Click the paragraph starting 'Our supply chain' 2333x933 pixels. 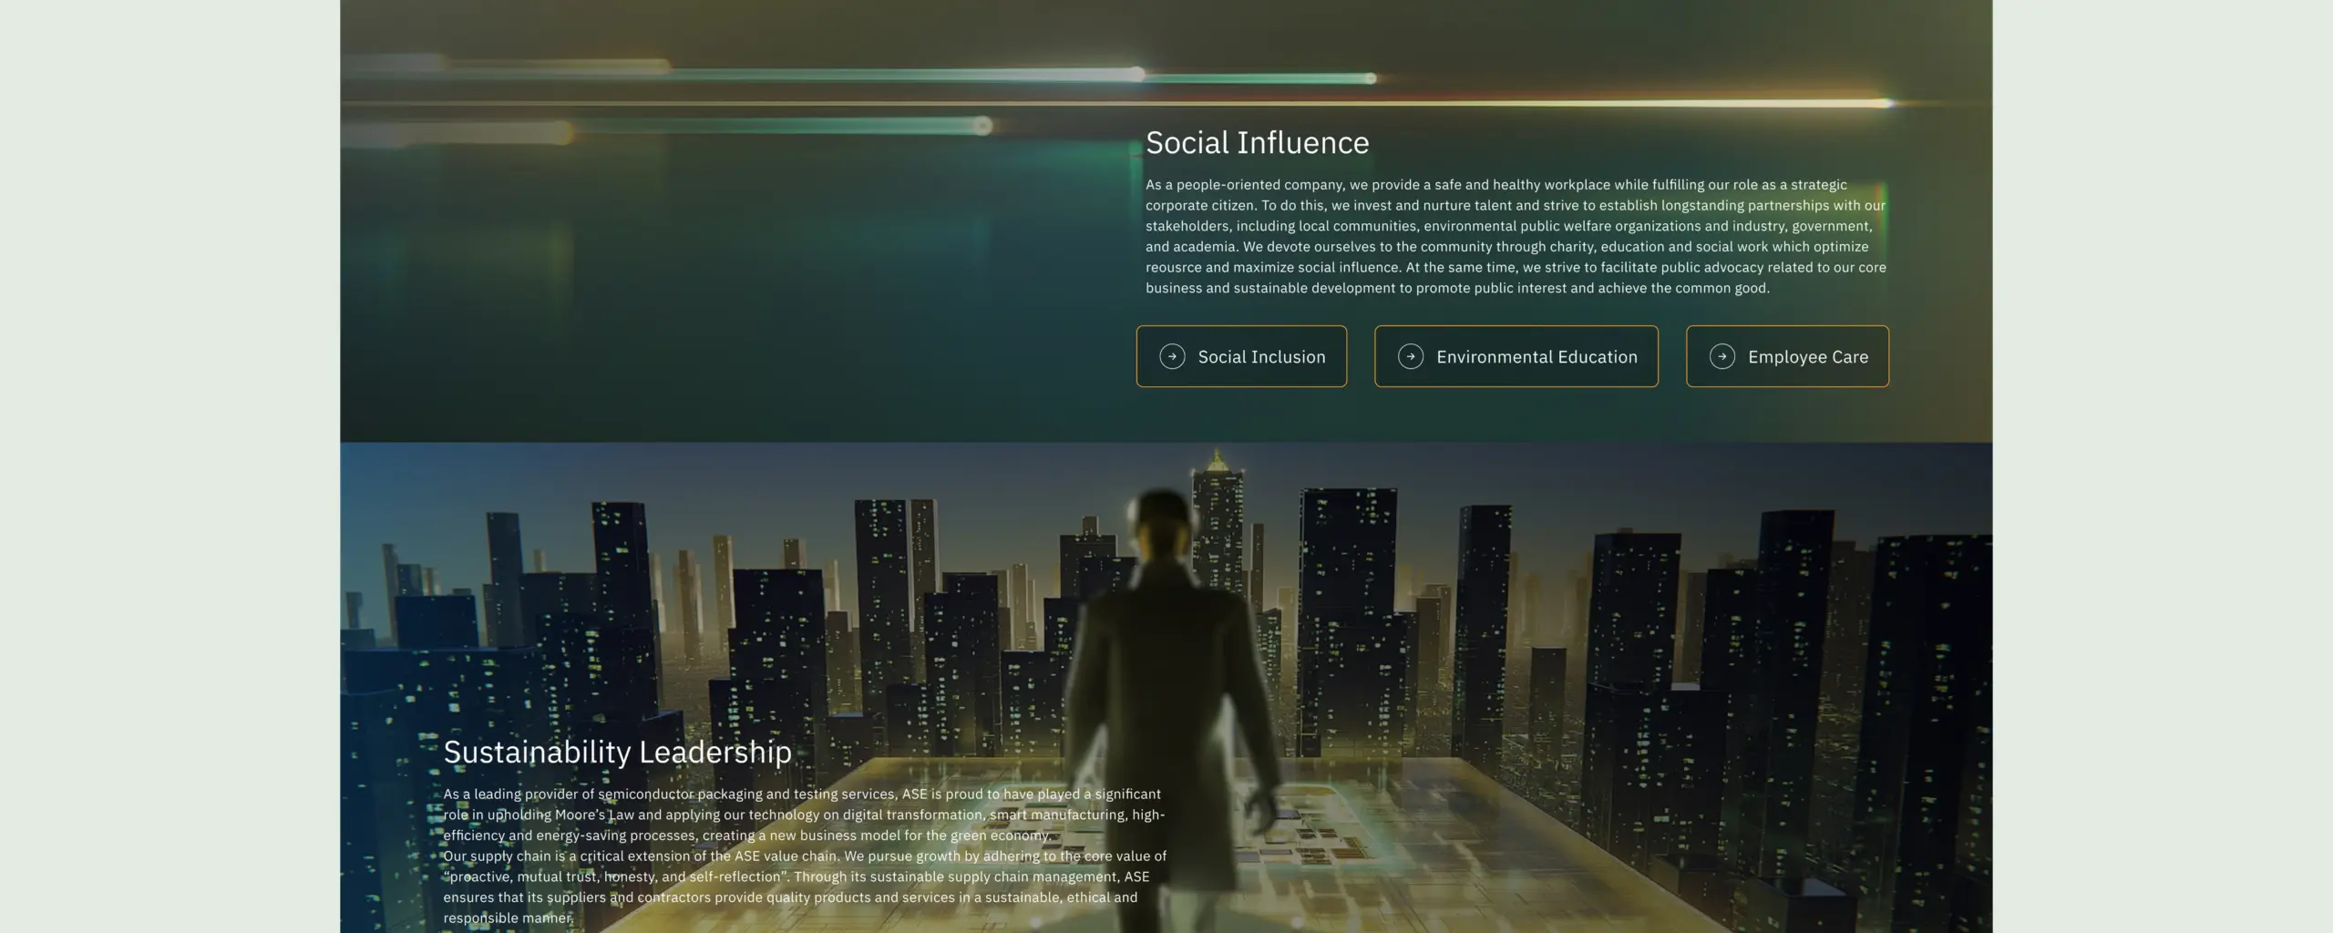tap(802, 887)
